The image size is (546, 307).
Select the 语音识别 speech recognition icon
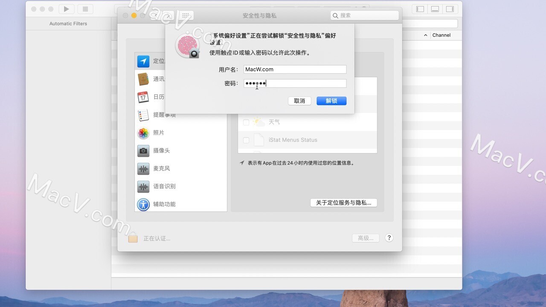143,187
